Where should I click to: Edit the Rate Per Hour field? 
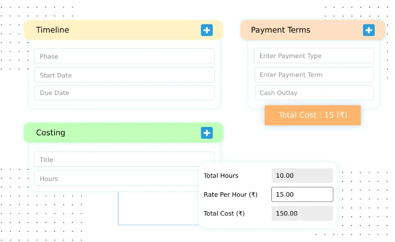point(302,195)
